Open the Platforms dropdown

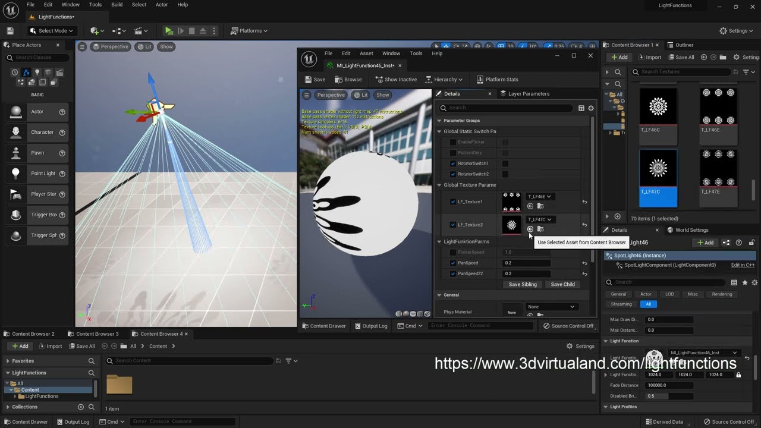(249, 31)
